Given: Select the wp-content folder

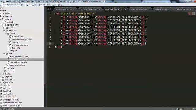Looking at the screenshot, I should click(x=8, y=16).
